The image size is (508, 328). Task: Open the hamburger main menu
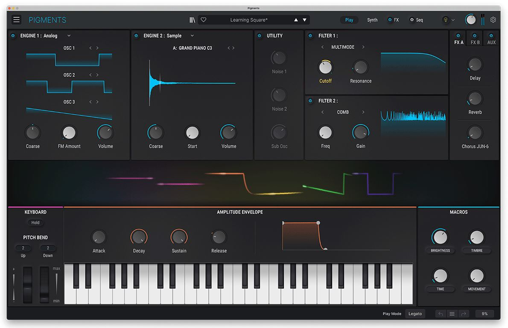pyautogui.click(x=17, y=20)
